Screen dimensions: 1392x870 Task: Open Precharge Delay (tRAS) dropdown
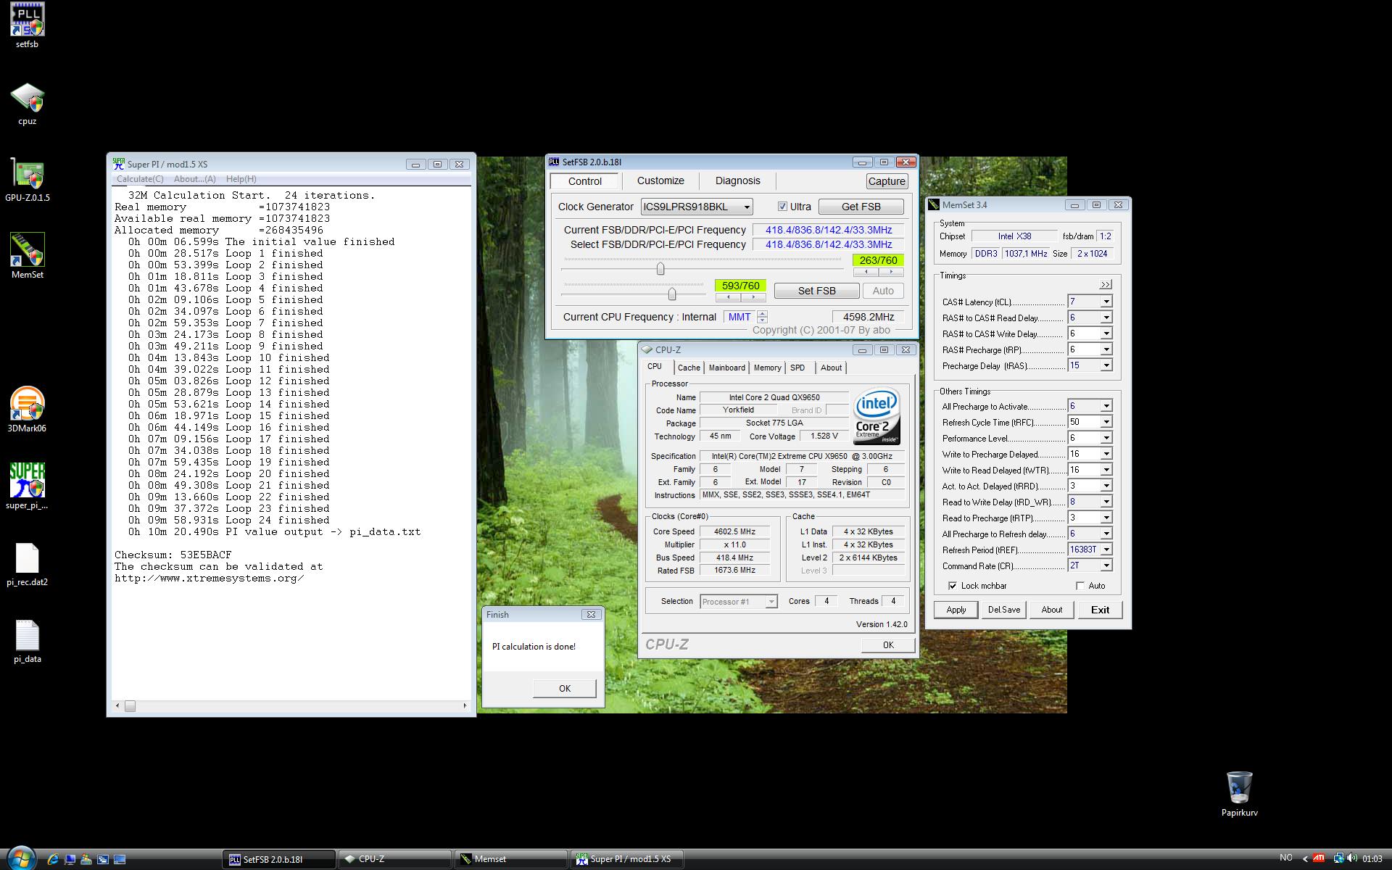(x=1106, y=365)
